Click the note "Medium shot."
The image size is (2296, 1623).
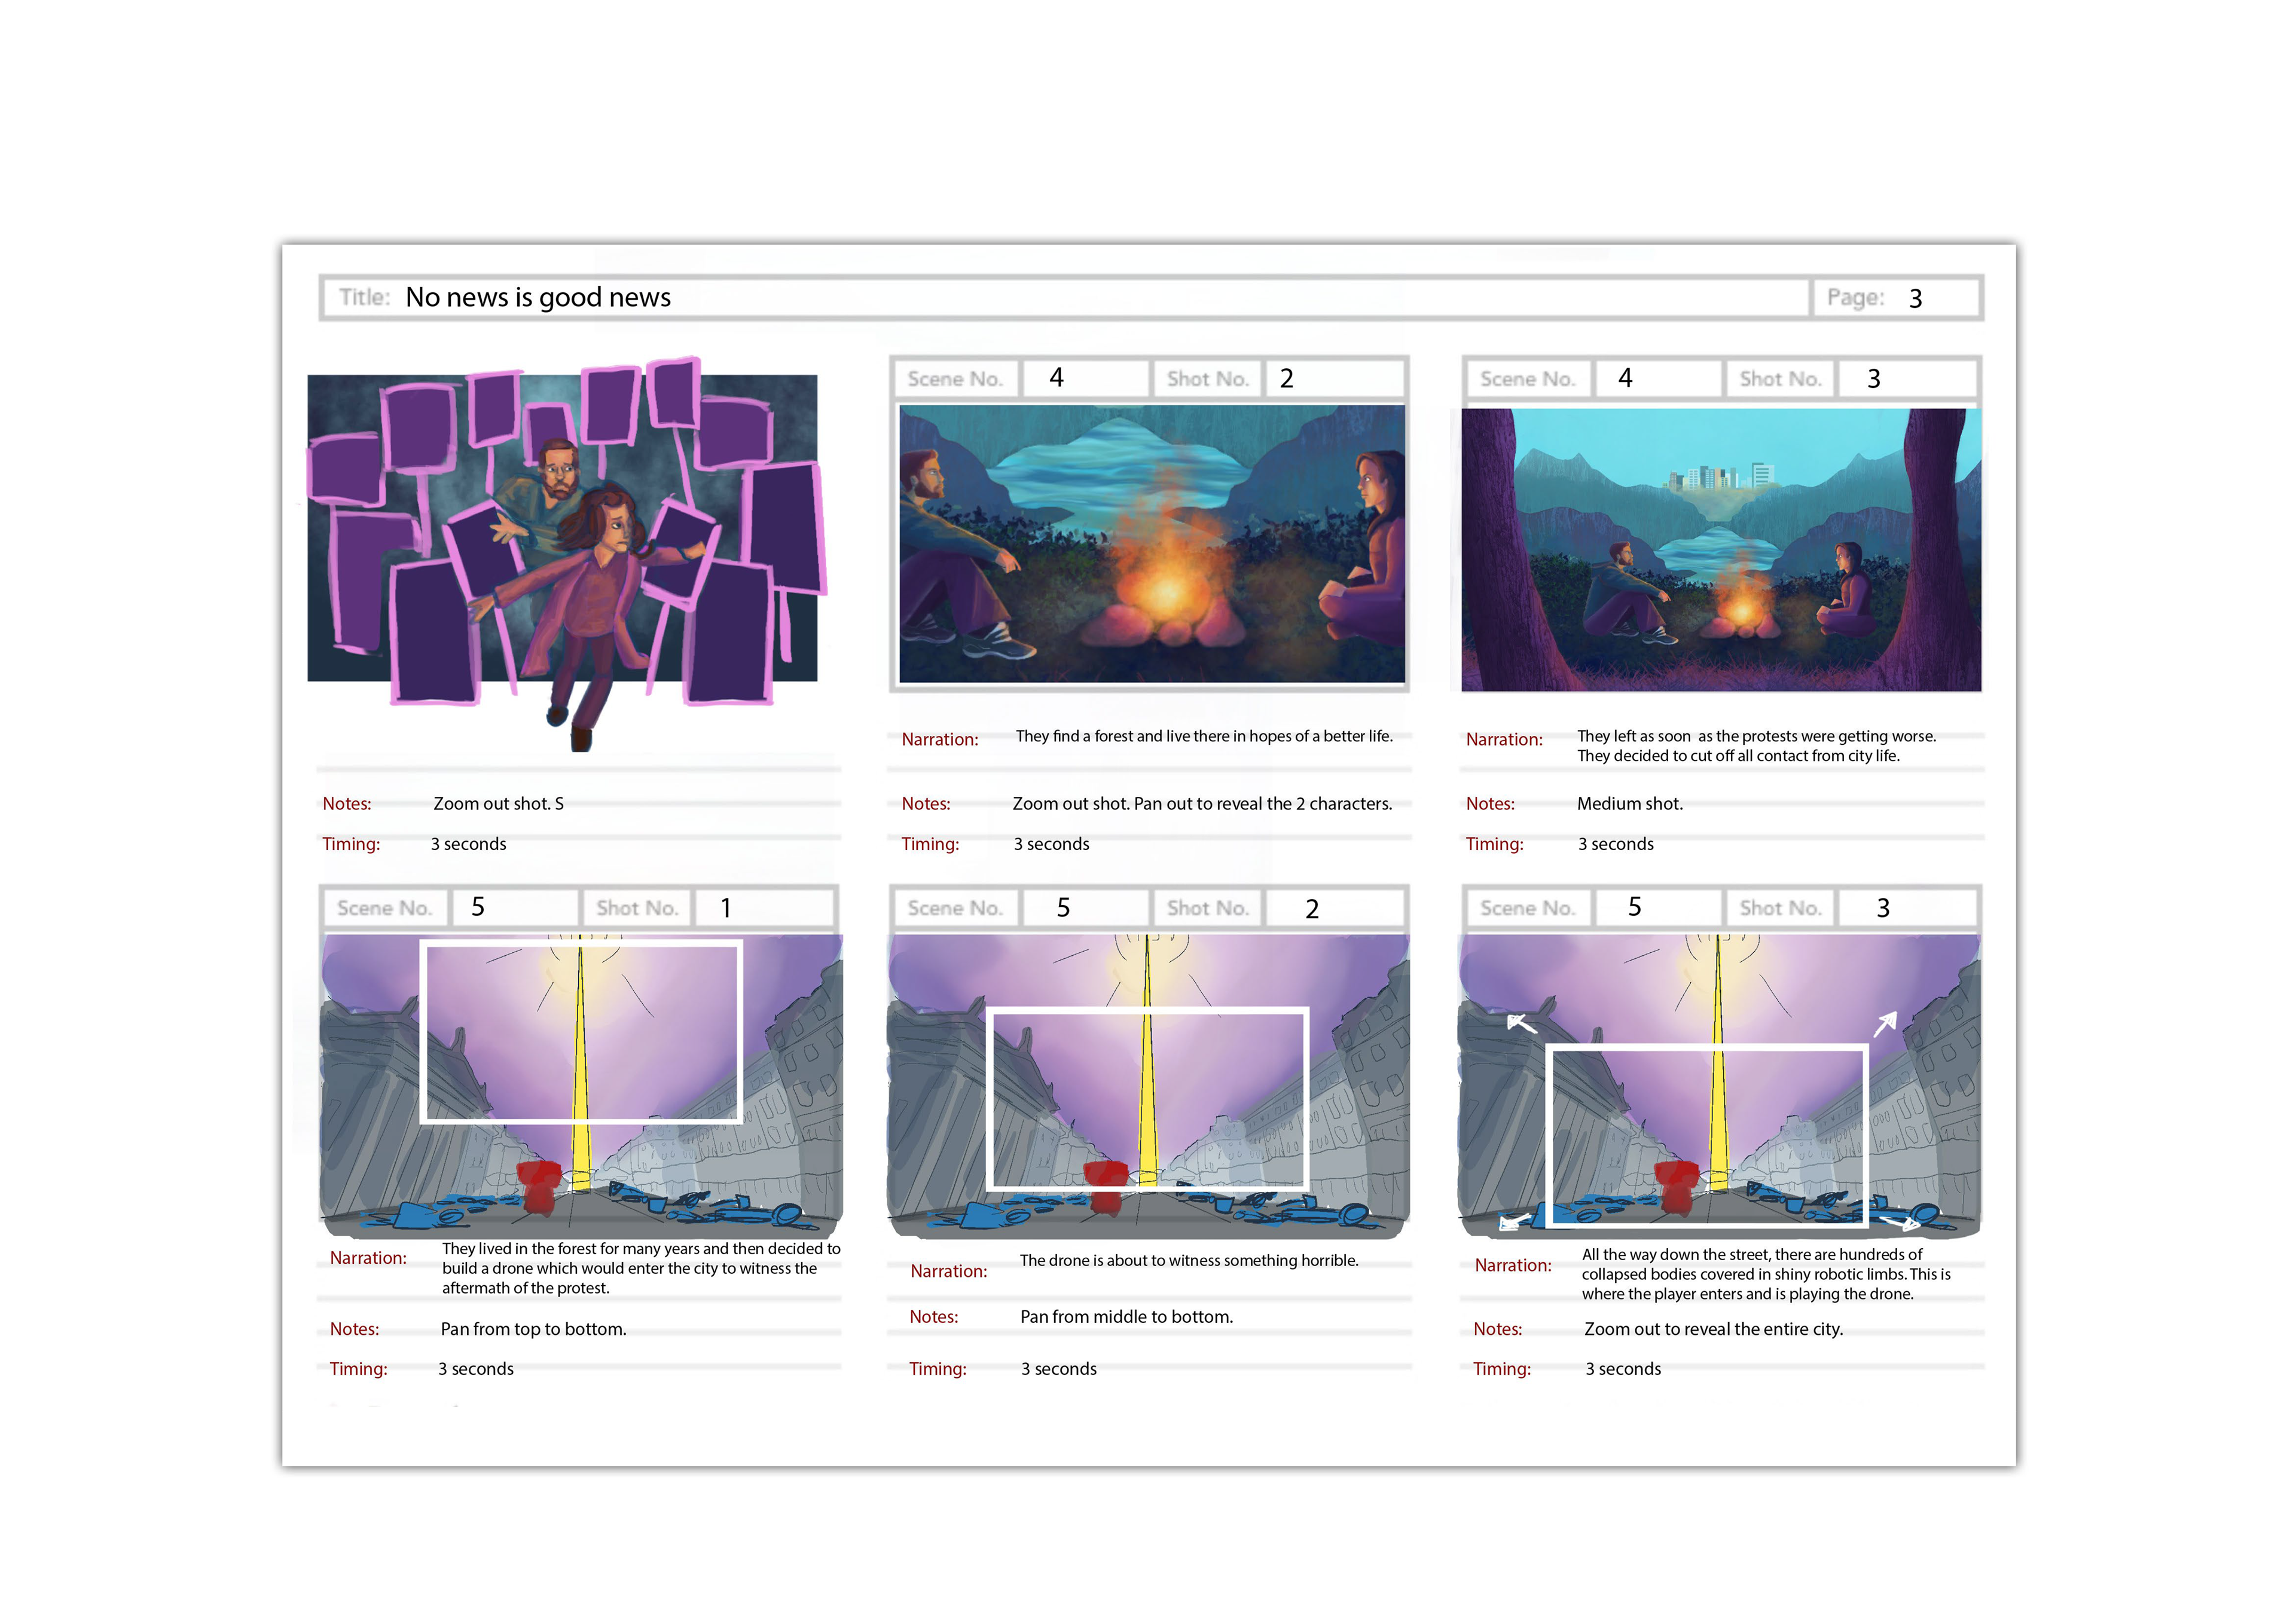(1630, 803)
